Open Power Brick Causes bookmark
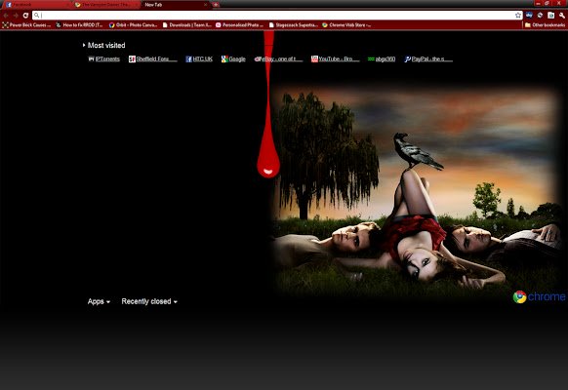568x390 pixels. pos(26,25)
